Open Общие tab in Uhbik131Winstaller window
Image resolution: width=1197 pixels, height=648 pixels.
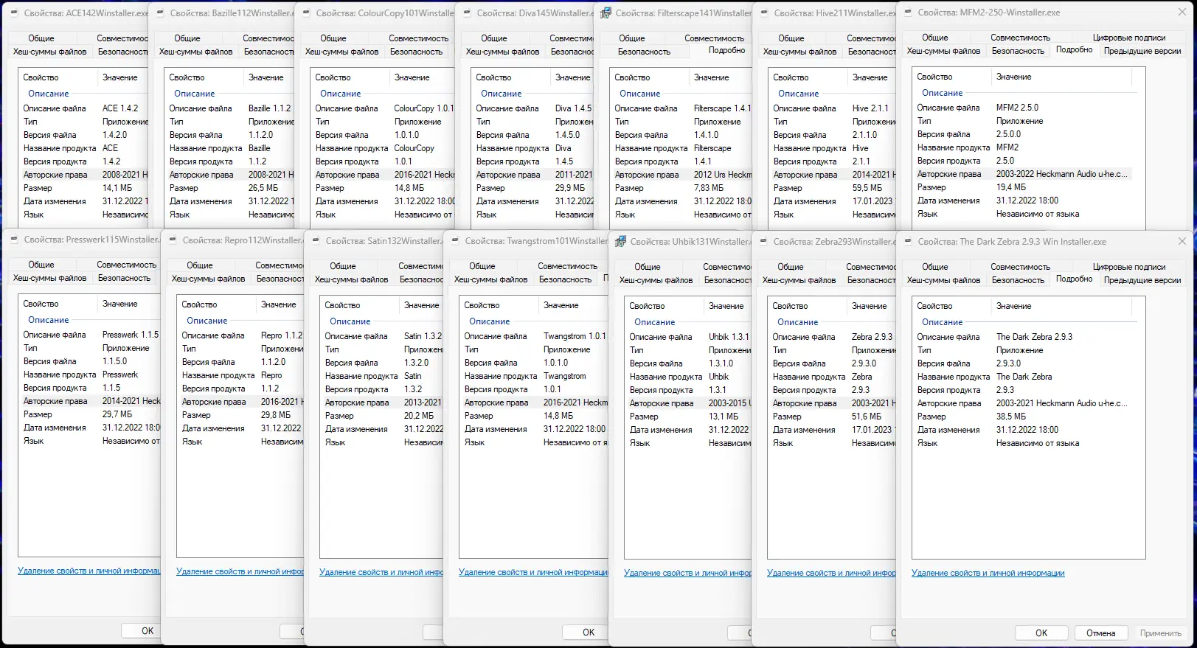point(648,267)
